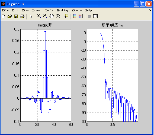Show Plot Tools and dock figure

(95, 16)
